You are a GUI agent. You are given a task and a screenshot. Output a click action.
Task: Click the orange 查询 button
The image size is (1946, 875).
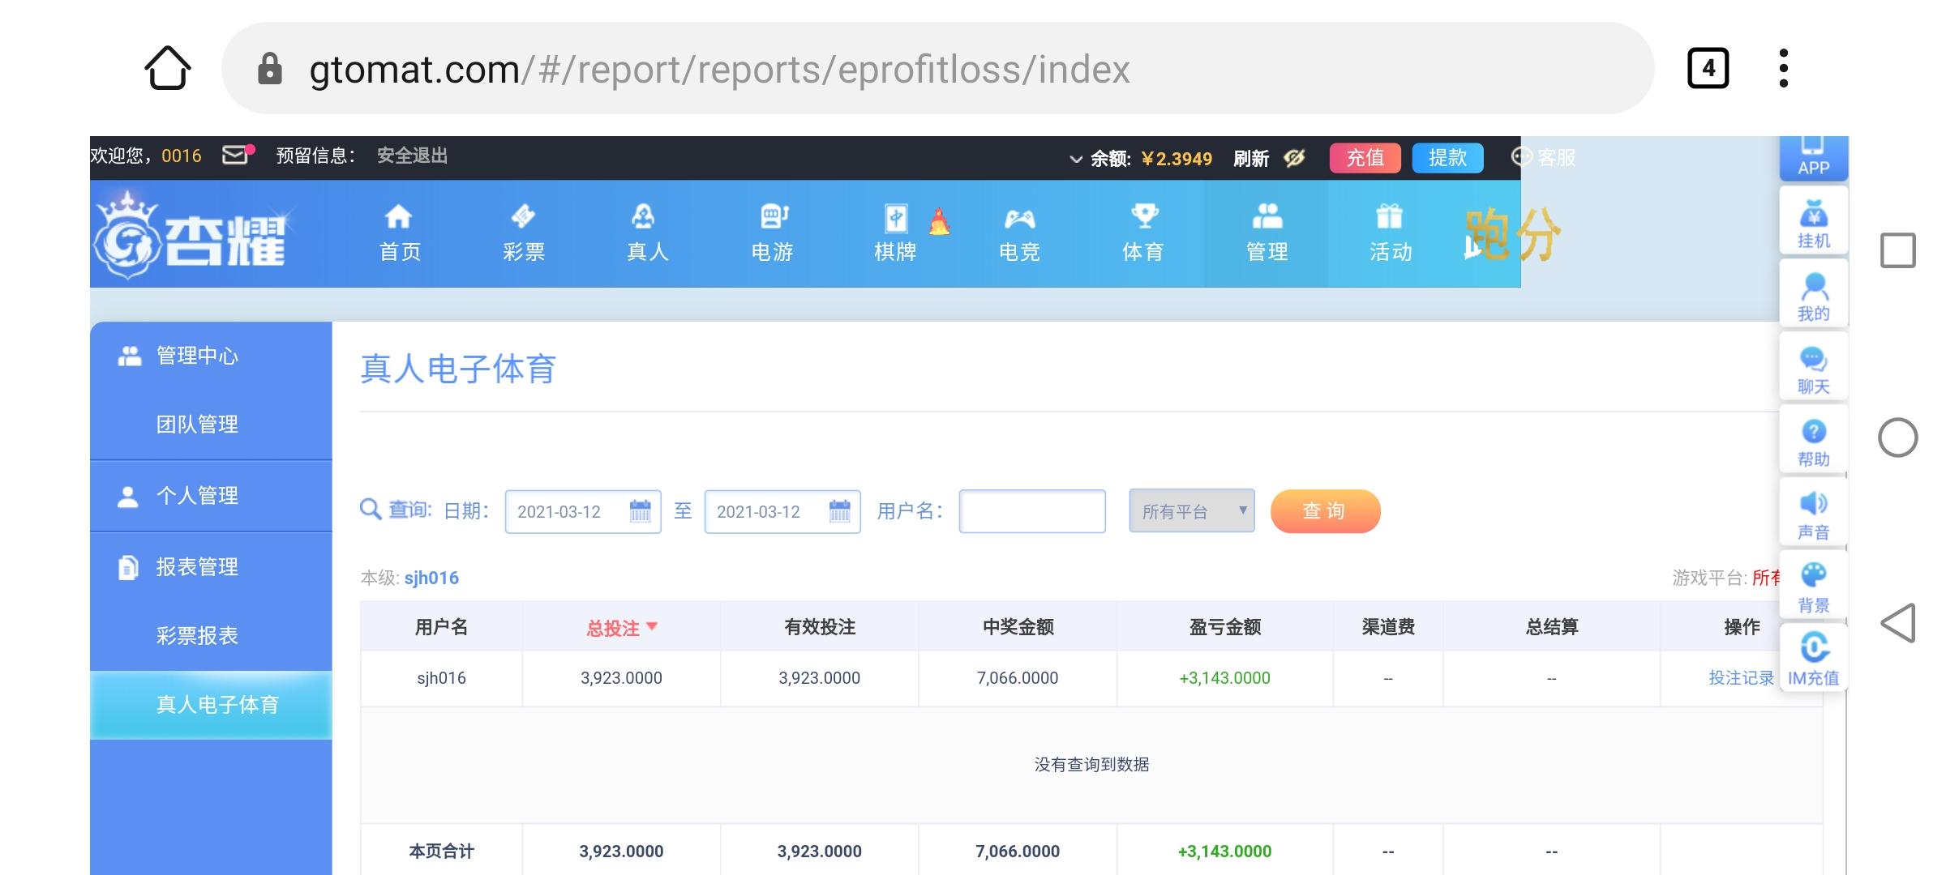click(1325, 510)
